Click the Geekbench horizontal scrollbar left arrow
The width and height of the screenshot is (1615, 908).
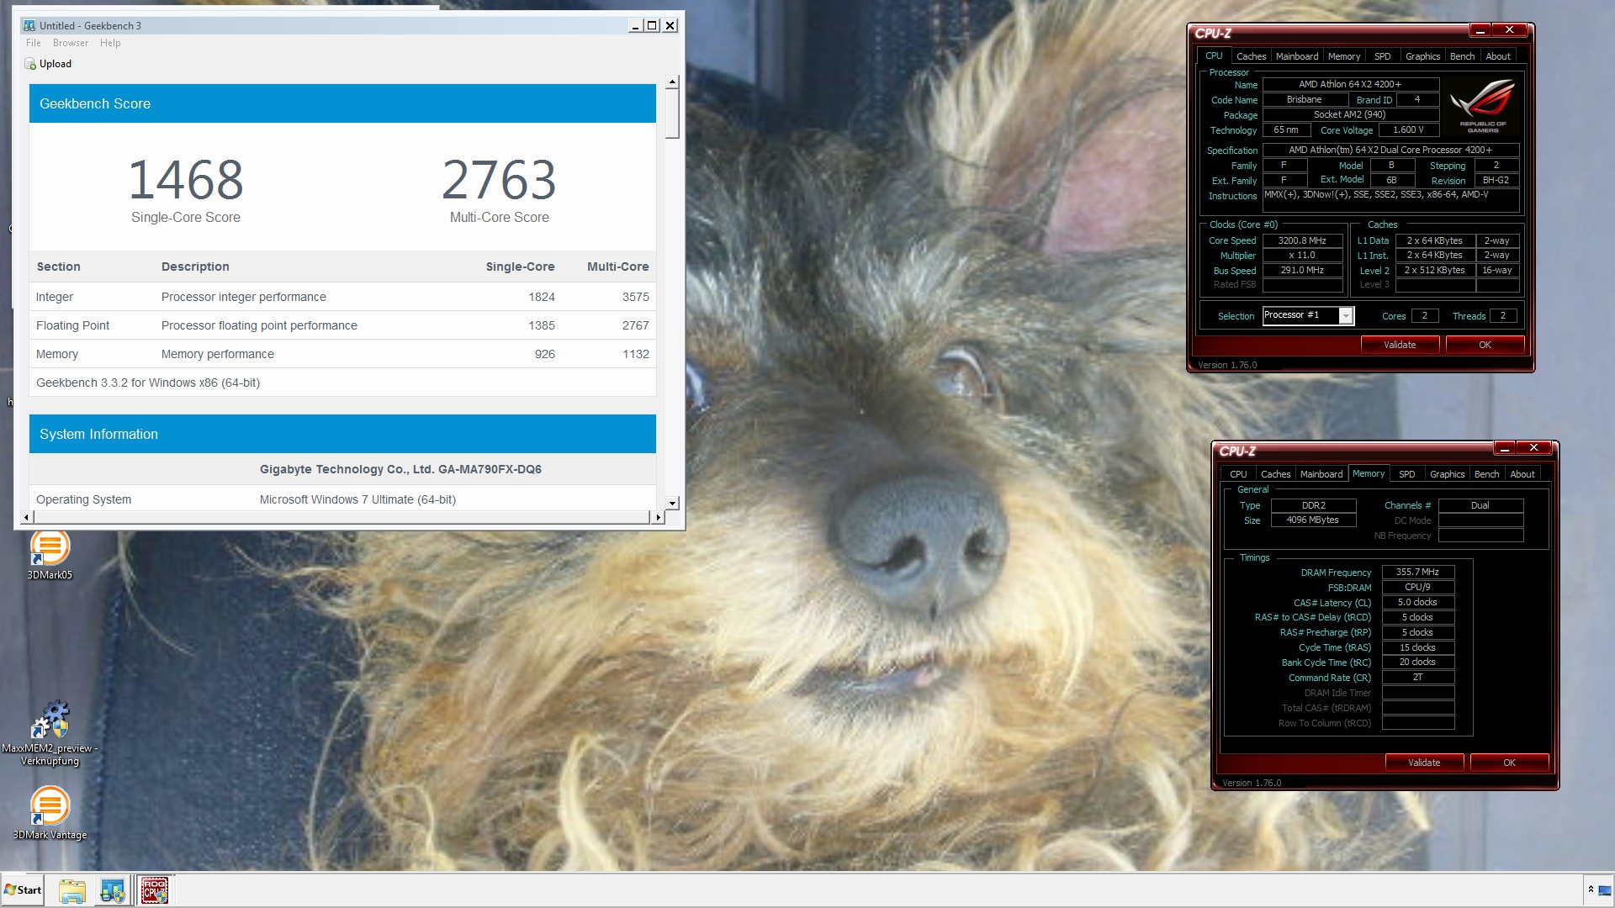coord(27,517)
